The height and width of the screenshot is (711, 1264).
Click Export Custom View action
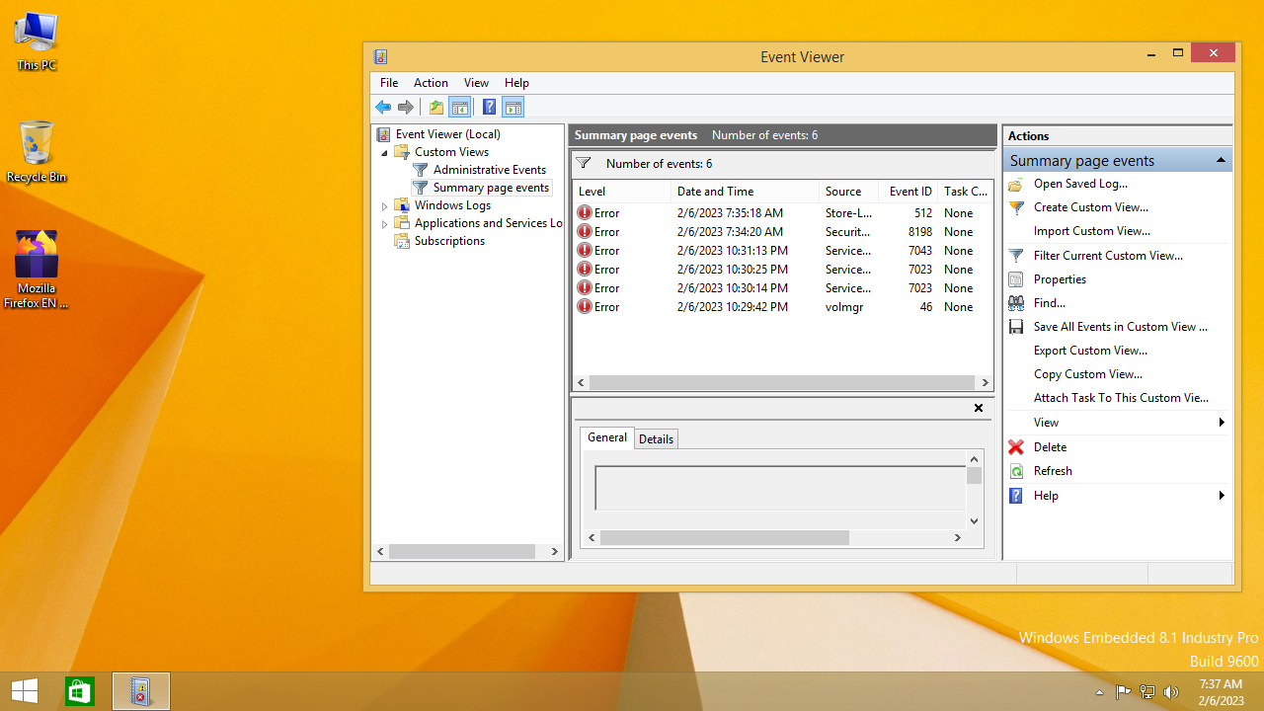tap(1090, 351)
